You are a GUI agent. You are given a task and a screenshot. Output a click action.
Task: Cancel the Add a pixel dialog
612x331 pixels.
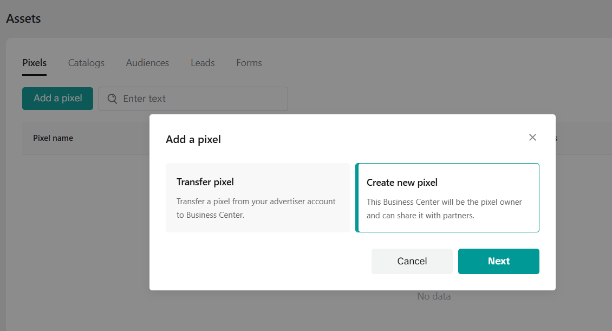[412, 261]
